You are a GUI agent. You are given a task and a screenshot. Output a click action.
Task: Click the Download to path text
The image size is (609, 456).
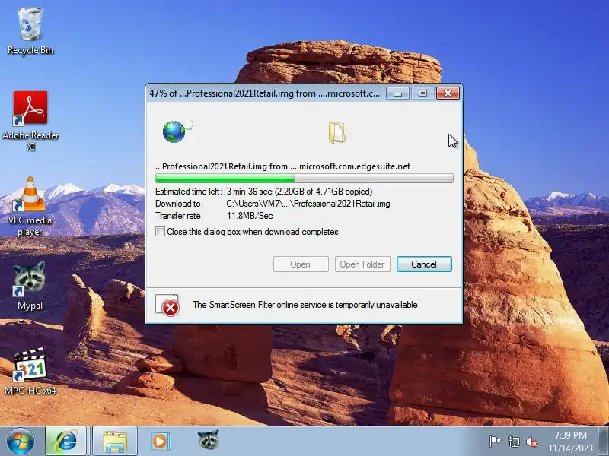[308, 204]
